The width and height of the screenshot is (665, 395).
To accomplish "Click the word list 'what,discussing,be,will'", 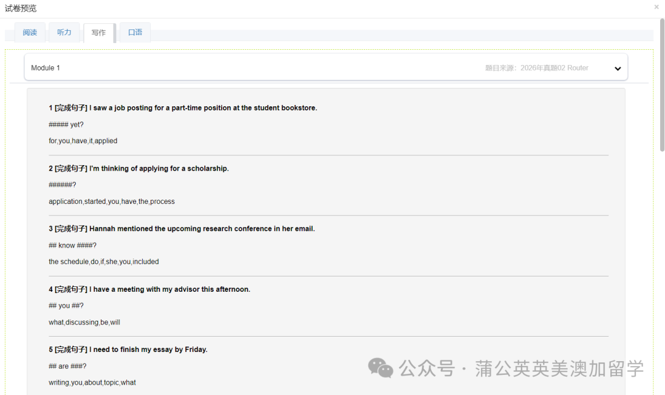I will 84,323.
